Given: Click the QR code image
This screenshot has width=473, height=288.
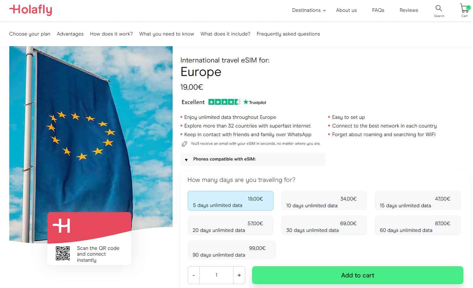Looking at the screenshot, I should (63, 253).
